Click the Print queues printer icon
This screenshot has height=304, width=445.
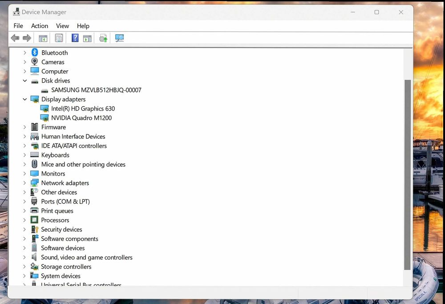[34, 211]
